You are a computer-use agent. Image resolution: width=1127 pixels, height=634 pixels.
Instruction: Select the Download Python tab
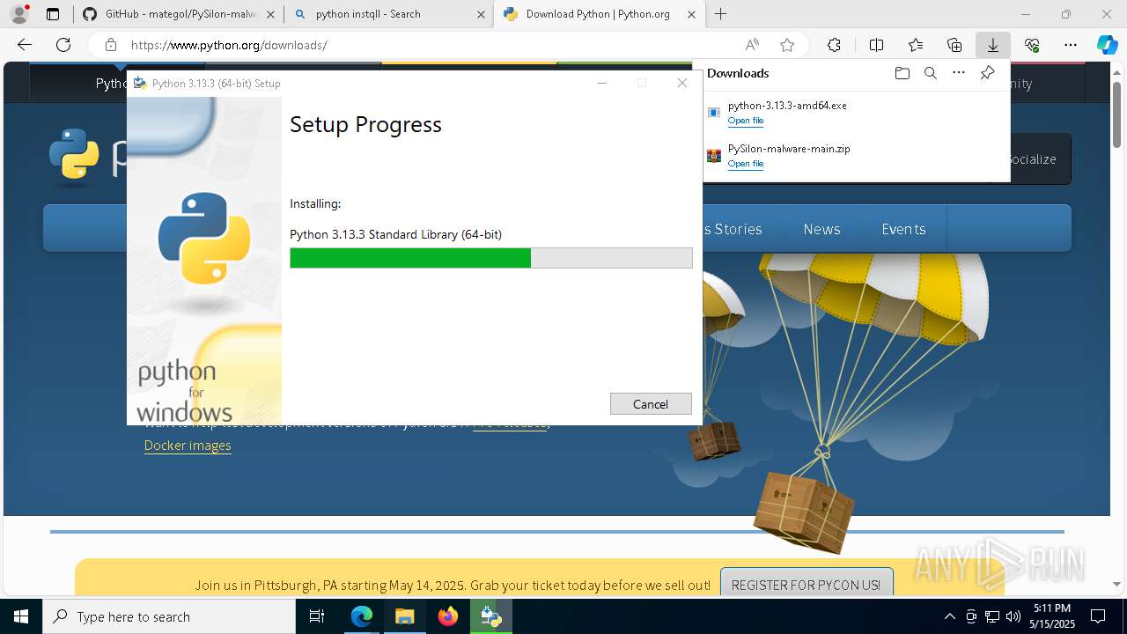click(599, 14)
